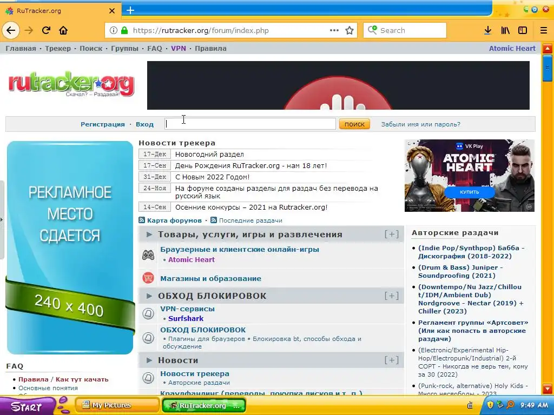Open Как тут качать FAQ link
The height and width of the screenshot is (415, 554).
tap(82, 379)
